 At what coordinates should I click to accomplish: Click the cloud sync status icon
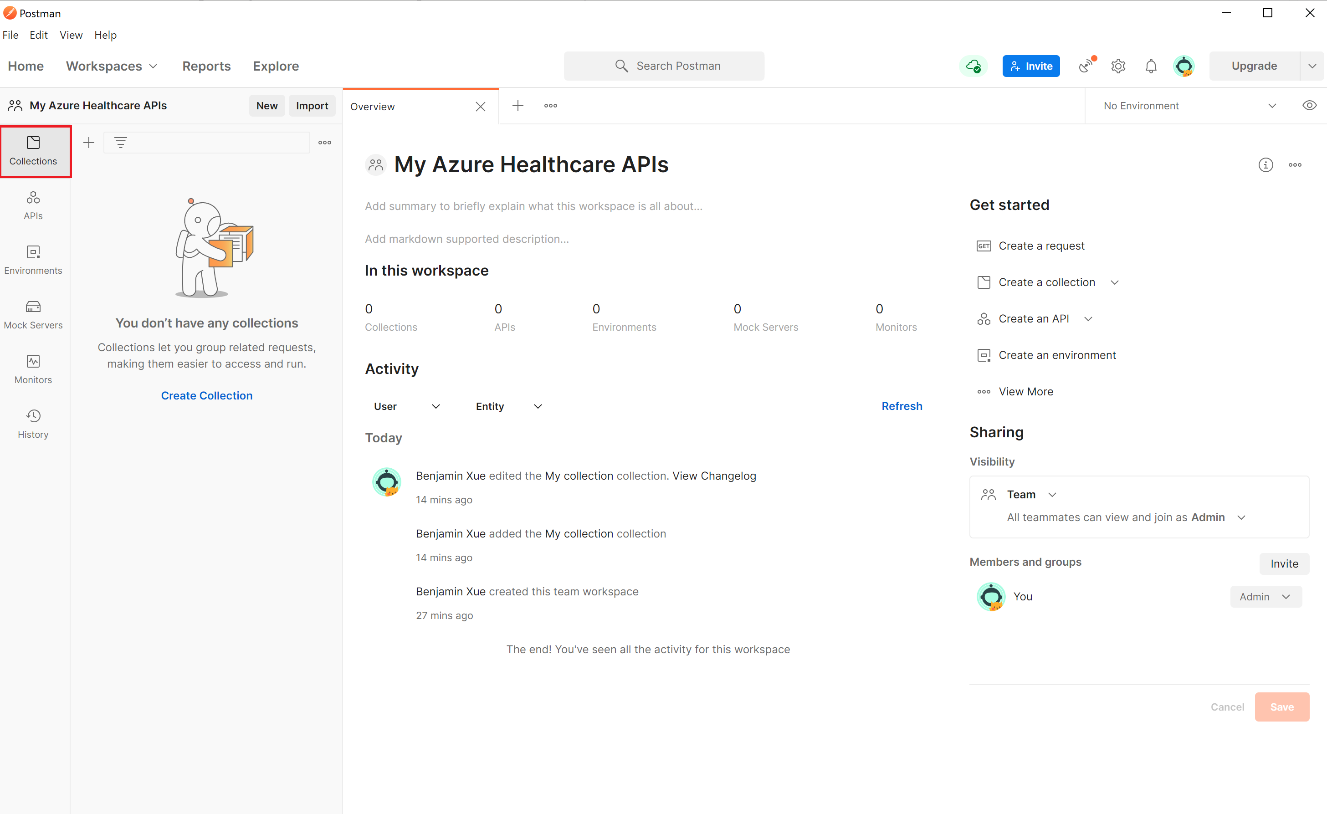(973, 66)
